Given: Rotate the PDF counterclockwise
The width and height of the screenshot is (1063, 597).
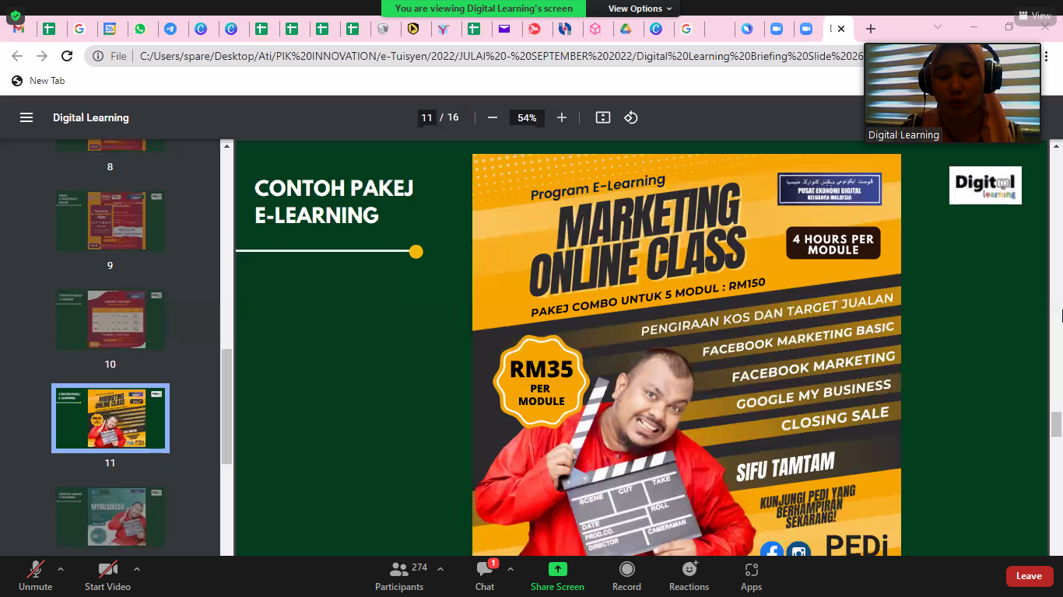Looking at the screenshot, I should (631, 118).
